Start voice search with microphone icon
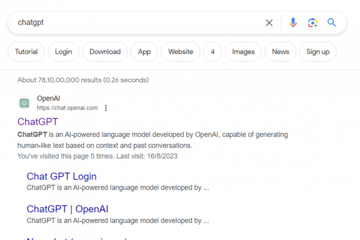 (x=293, y=23)
